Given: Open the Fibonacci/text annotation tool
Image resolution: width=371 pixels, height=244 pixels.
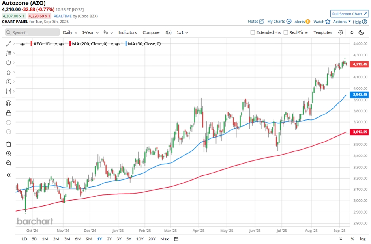Looking at the screenshot, I should coord(9,53).
